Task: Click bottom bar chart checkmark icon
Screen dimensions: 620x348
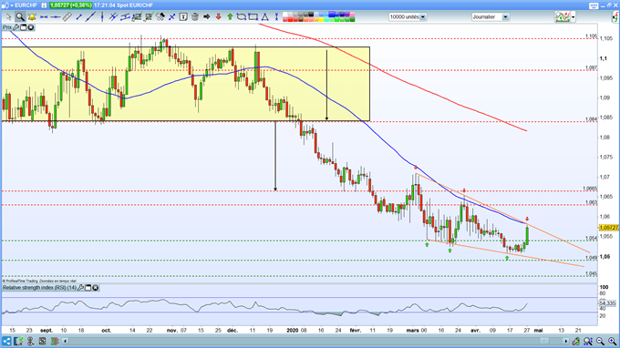Action: 18,341
